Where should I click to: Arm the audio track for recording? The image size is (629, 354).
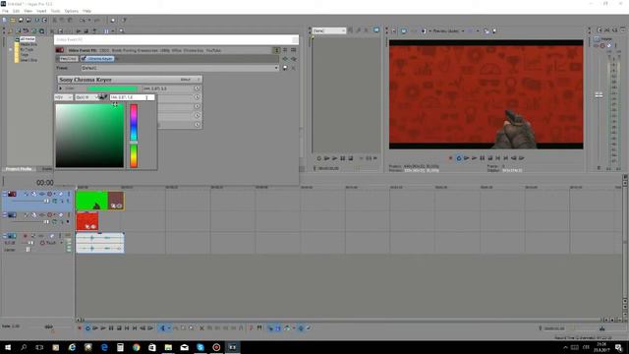pyautogui.click(x=25, y=236)
